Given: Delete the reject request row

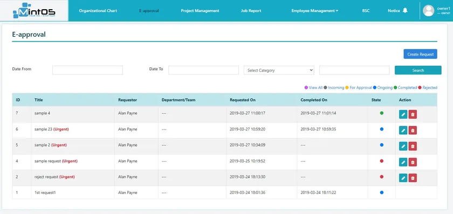Looking at the screenshot, I should pyautogui.click(x=413, y=178).
